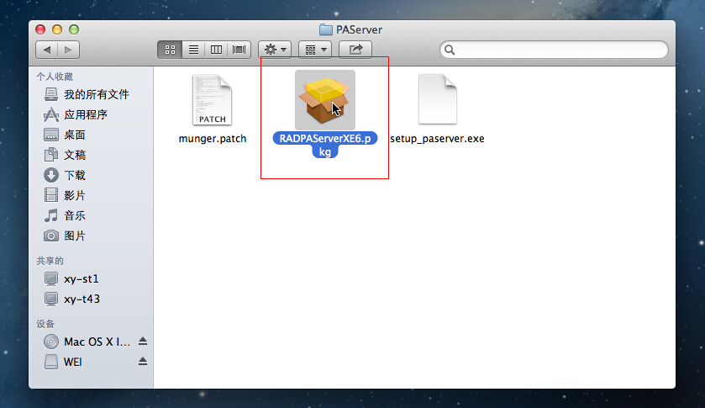Go back with the left arrow button
The image size is (705, 408).
click(x=47, y=50)
